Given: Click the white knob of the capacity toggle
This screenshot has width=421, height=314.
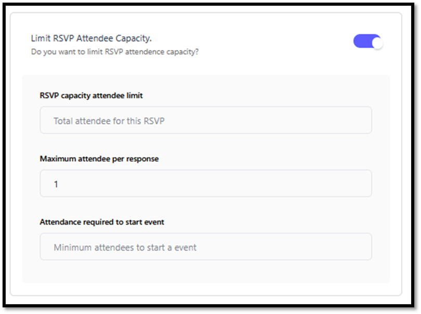Looking at the screenshot, I should point(377,42).
